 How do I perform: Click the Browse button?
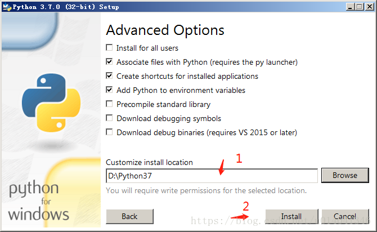click(345, 175)
